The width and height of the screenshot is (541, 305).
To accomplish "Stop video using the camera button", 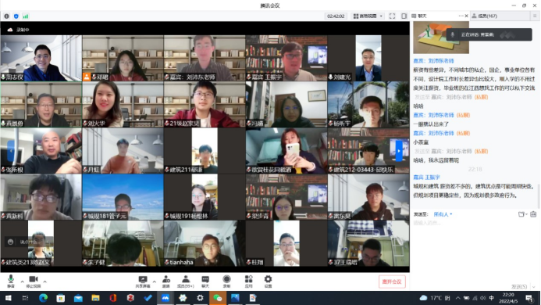I will pos(33,281).
